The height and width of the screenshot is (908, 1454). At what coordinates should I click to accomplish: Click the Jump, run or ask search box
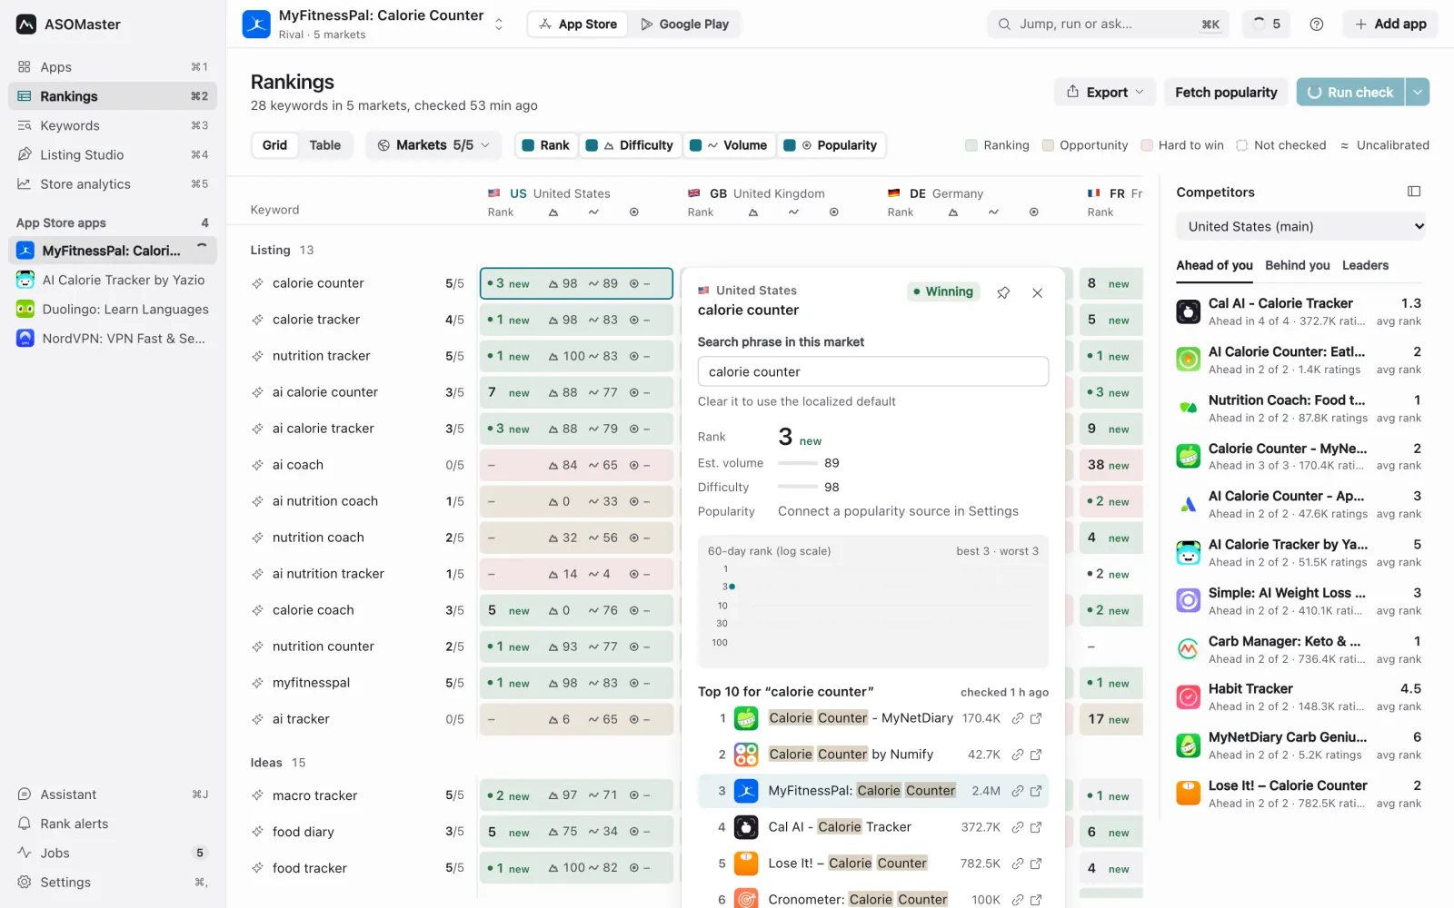(1108, 25)
